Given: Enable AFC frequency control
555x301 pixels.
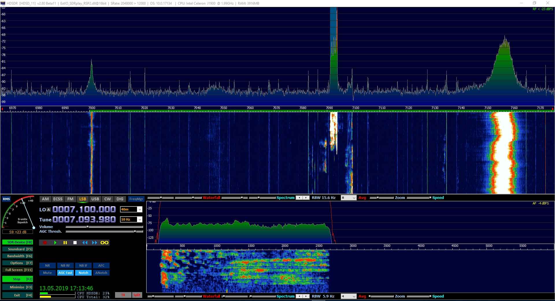Looking at the screenshot, I should coord(101,266).
